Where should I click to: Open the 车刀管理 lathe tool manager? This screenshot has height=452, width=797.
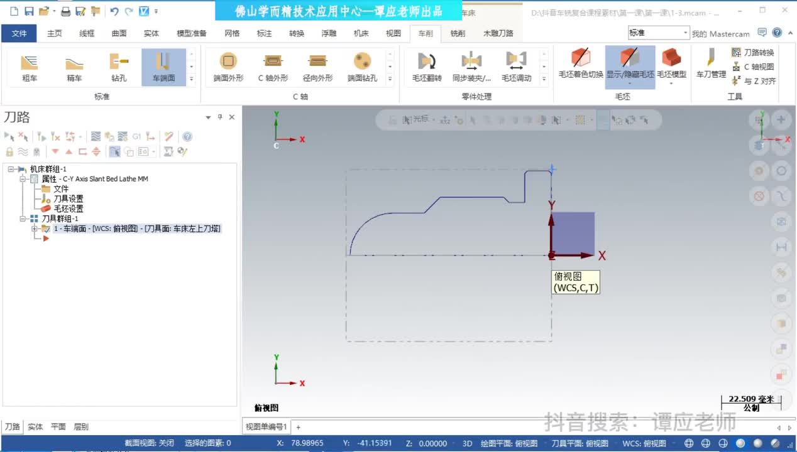711,63
